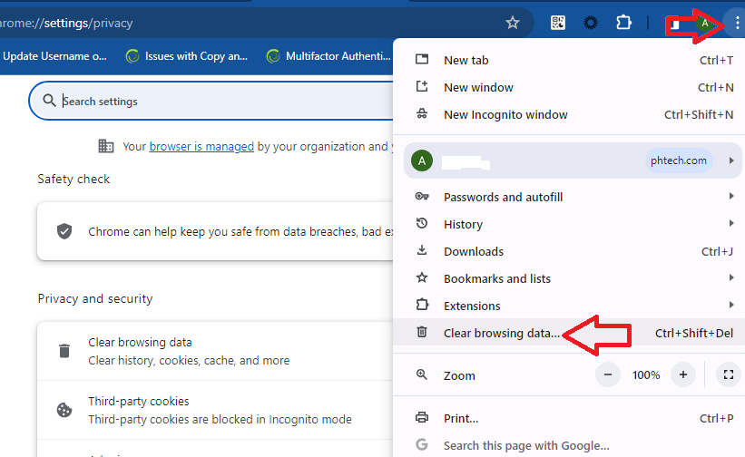Choose Clear browsing data… in the menu

click(569, 333)
